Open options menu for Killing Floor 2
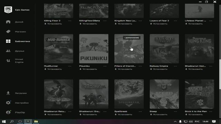The image size is (221, 124). pyautogui.click(x=70, y=21)
